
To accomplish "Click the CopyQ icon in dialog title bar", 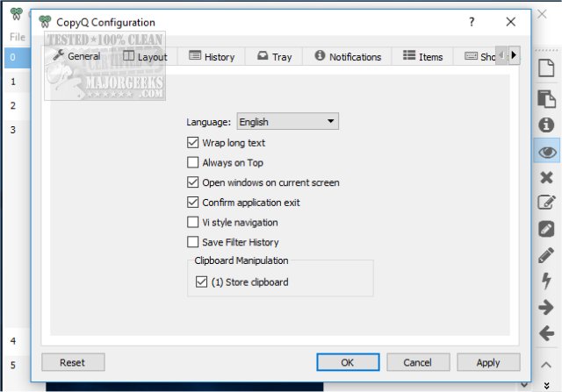I will click(45, 22).
